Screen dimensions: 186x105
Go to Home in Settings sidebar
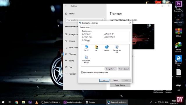click(x=70, y=14)
